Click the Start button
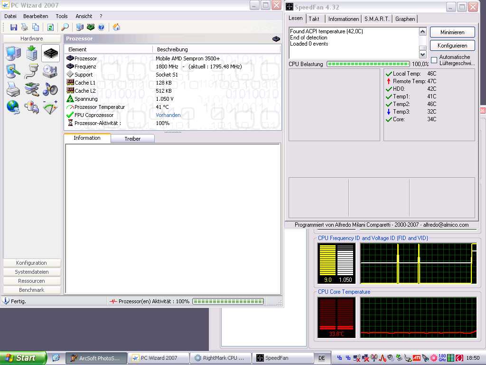Screen dimensions: 486x365 pyautogui.click(x=23, y=358)
